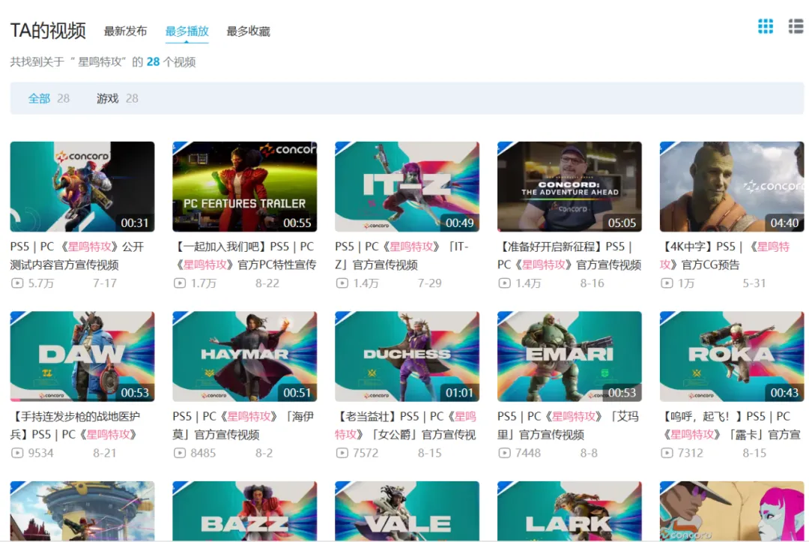Click title 【4K中字】官方CG预告
809x542 pixels.
click(725, 256)
